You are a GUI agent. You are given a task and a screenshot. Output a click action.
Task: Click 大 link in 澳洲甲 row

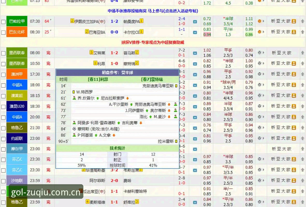pyautogui.click(x=283, y=74)
